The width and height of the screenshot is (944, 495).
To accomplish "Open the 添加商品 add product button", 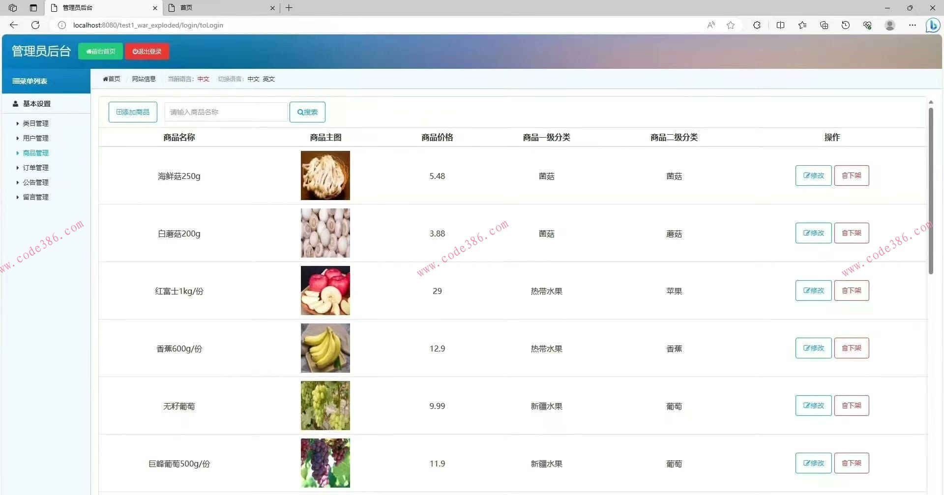I will (x=132, y=112).
